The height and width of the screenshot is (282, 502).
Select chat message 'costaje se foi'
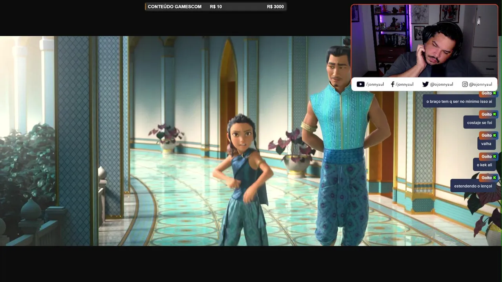pos(480,123)
